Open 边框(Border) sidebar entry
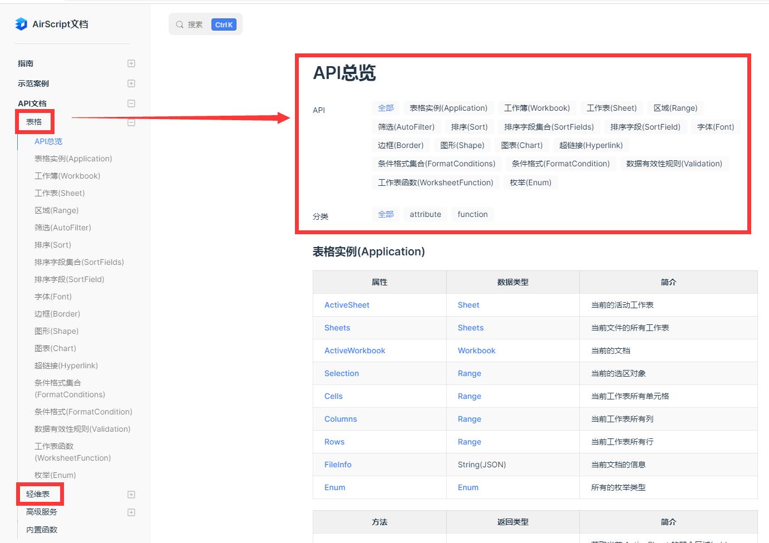Image resolution: width=769 pixels, height=543 pixels. [x=57, y=314]
